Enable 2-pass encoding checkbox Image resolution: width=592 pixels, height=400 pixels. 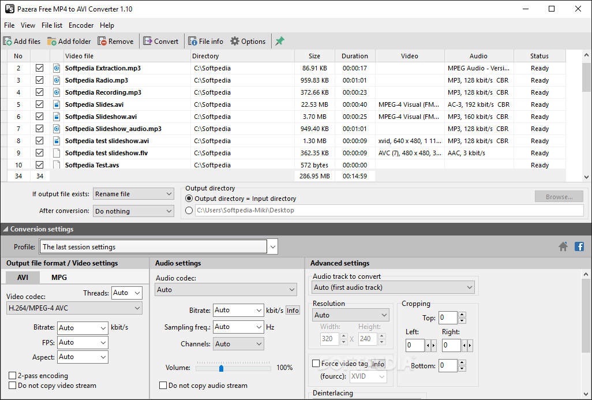point(13,376)
